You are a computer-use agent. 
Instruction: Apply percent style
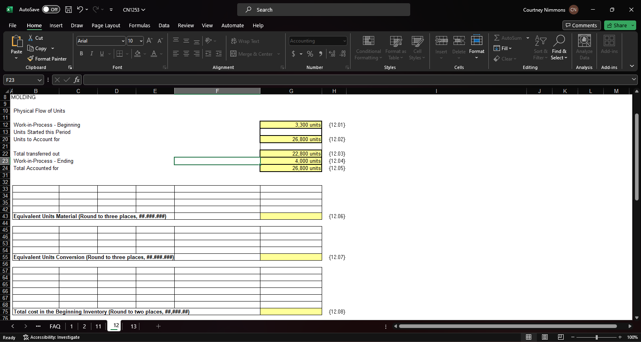click(310, 54)
